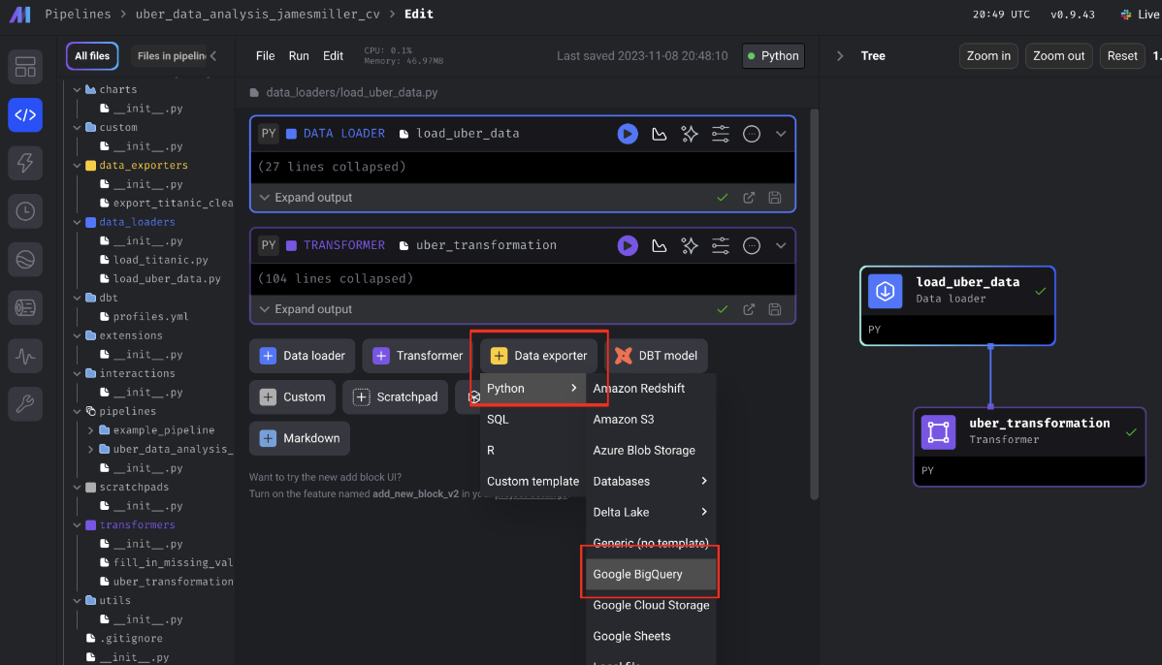1162x665 pixels.
Task: Save output icon in load_uber_data block
Action: tap(775, 198)
